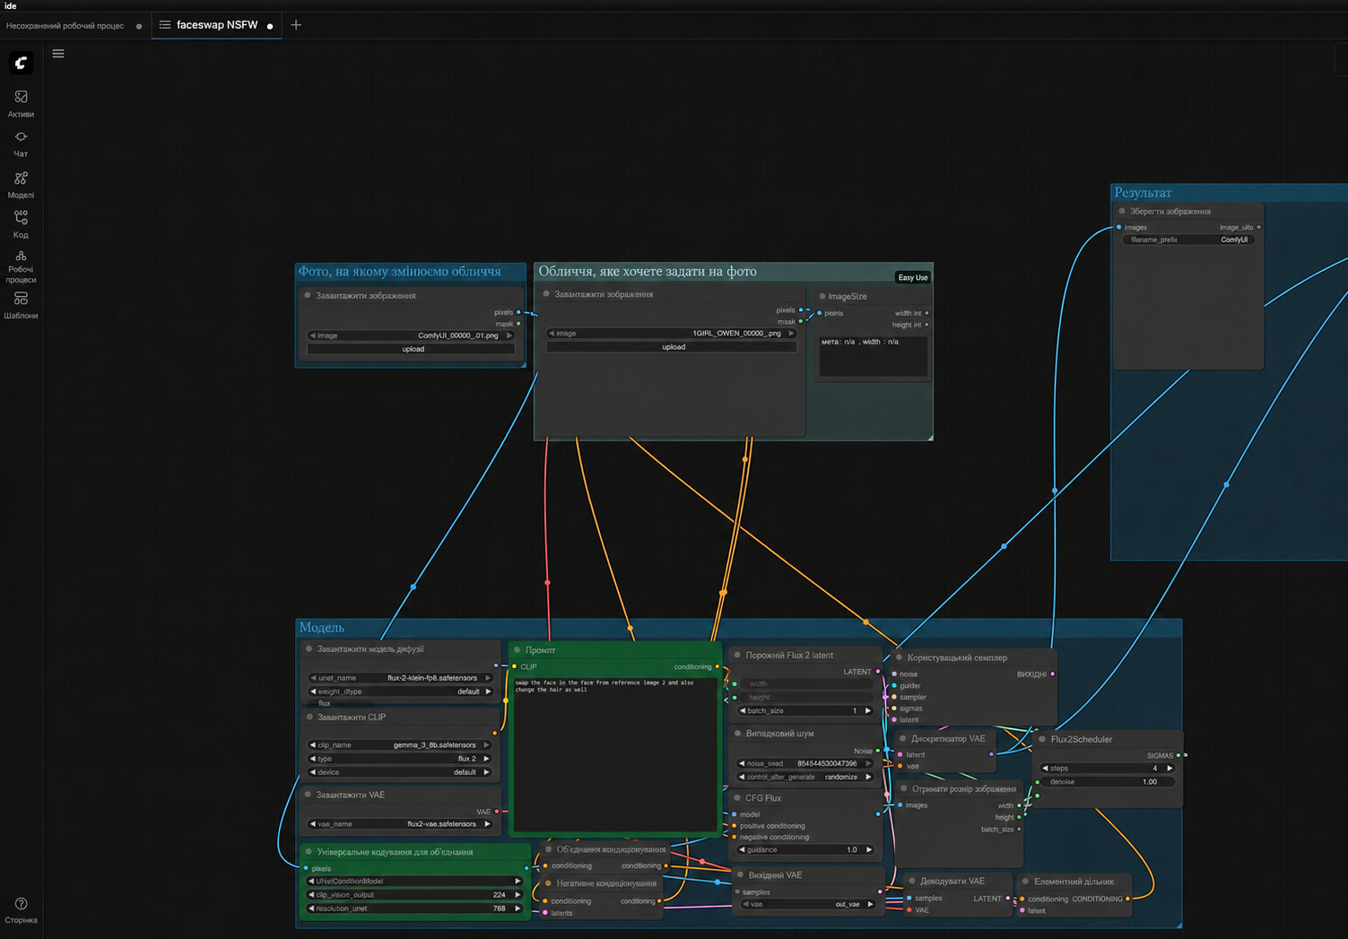
Task: Adjust the resolution_unet value field
Action: pyautogui.click(x=414, y=909)
